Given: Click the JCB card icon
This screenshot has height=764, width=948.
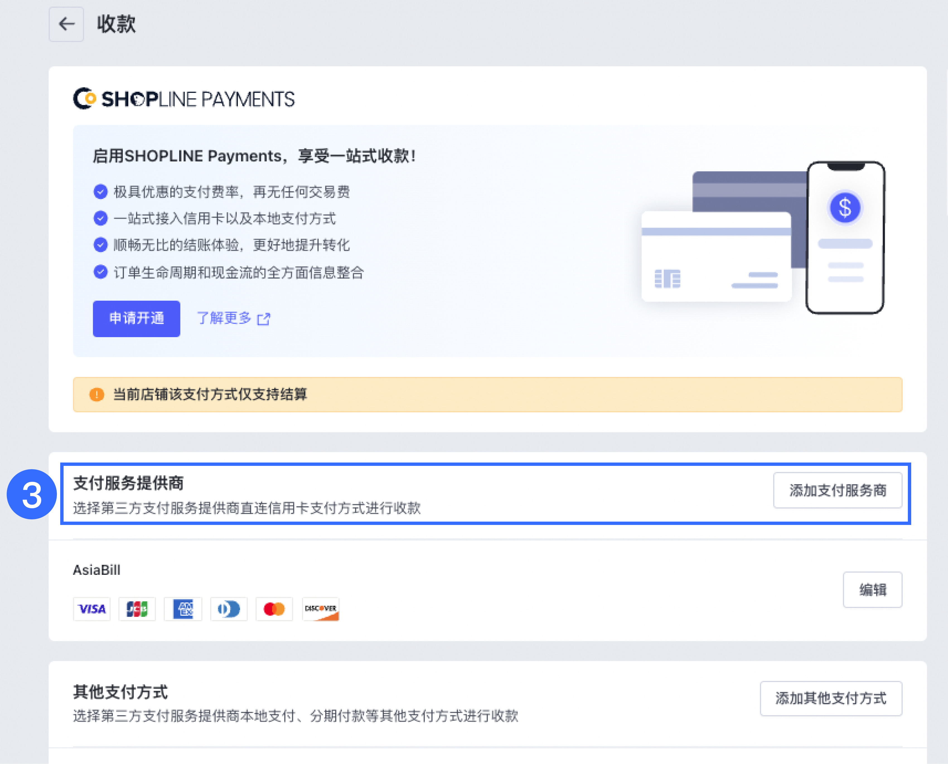Looking at the screenshot, I should 137,609.
